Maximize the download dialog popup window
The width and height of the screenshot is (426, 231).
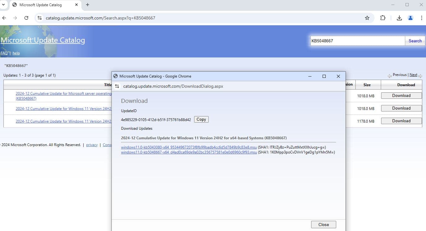point(324,76)
